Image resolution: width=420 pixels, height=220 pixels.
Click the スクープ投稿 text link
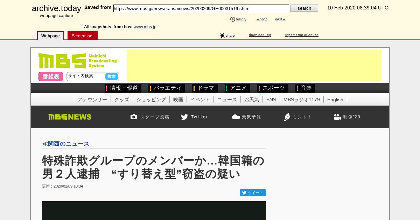(155, 117)
